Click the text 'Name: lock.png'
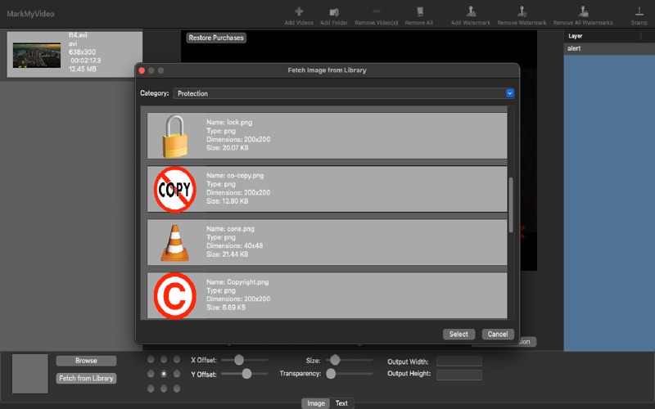 tap(229, 122)
